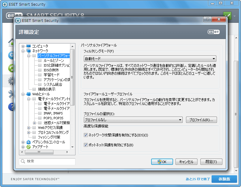Expand the 迷惑メール対策機能 tree node
Viewport: 241px width, 187px height.
[x=34, y=123]
